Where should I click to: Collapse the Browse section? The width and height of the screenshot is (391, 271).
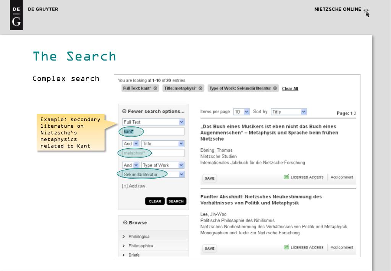[125, 222]
